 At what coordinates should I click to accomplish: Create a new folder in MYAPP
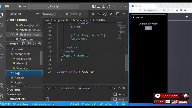coord(29,44)
